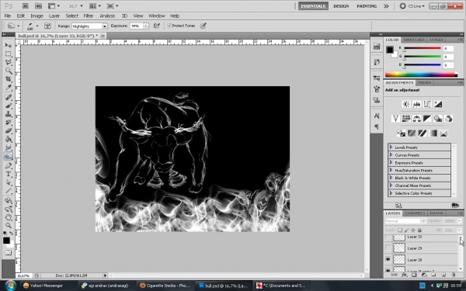Expand Curves Presets
The height and width of the screenshot is (291, 466).
pyautogui.click(x=391, y=154)
